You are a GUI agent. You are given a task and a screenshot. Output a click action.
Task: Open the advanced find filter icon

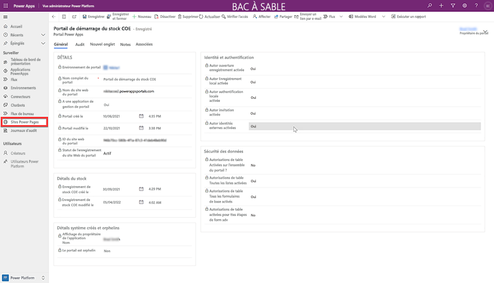point(453,5)
